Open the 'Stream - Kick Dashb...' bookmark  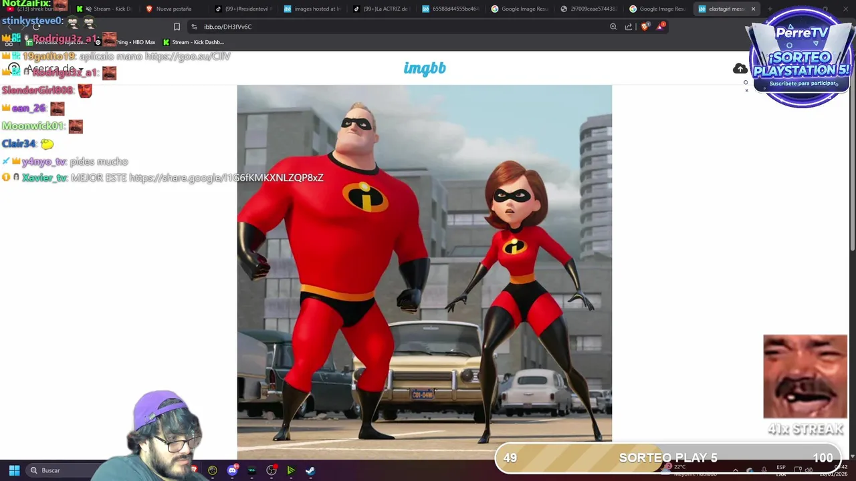point(193,42)
